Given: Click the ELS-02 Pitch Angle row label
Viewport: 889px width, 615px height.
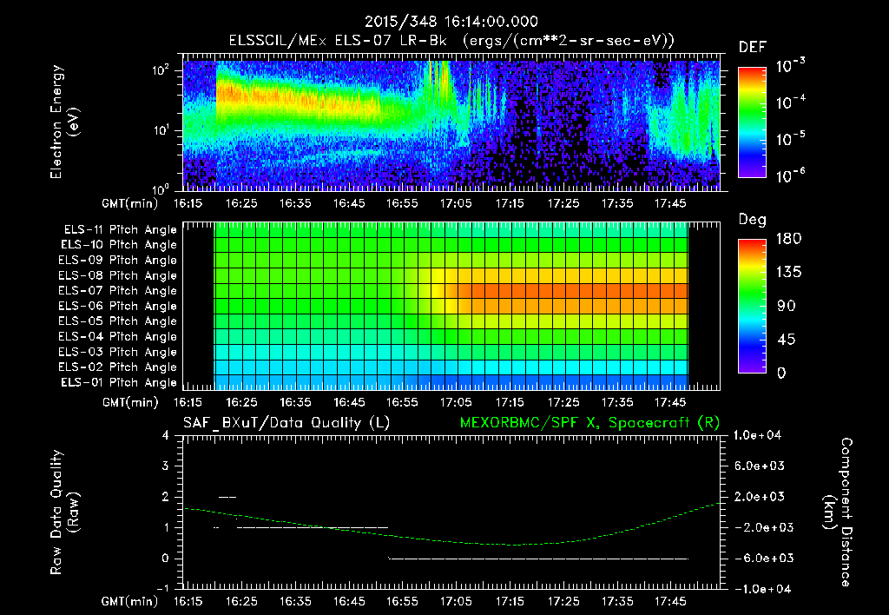Looking at the screenshot, I should coord(118,367).
